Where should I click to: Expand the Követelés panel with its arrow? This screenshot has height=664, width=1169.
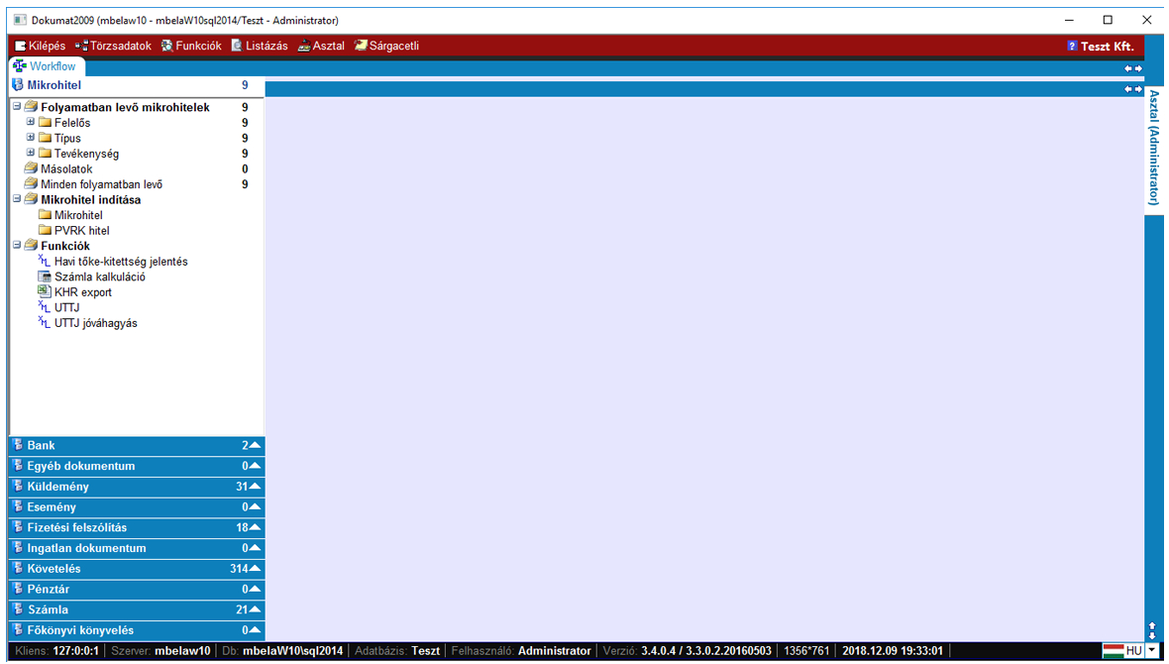pos(255,569)
